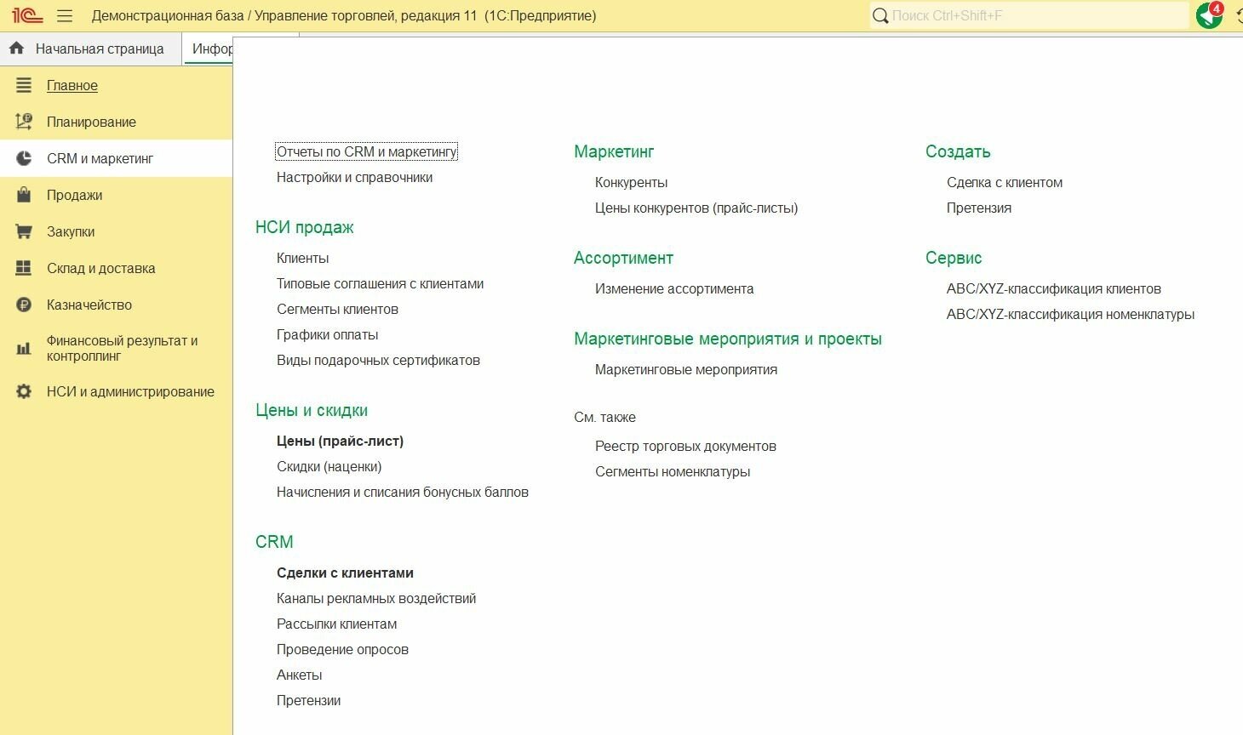Screen dimensions: 1243x735
Task: Click the НСИ и администрирование gear icon
Action: point(24,391)
